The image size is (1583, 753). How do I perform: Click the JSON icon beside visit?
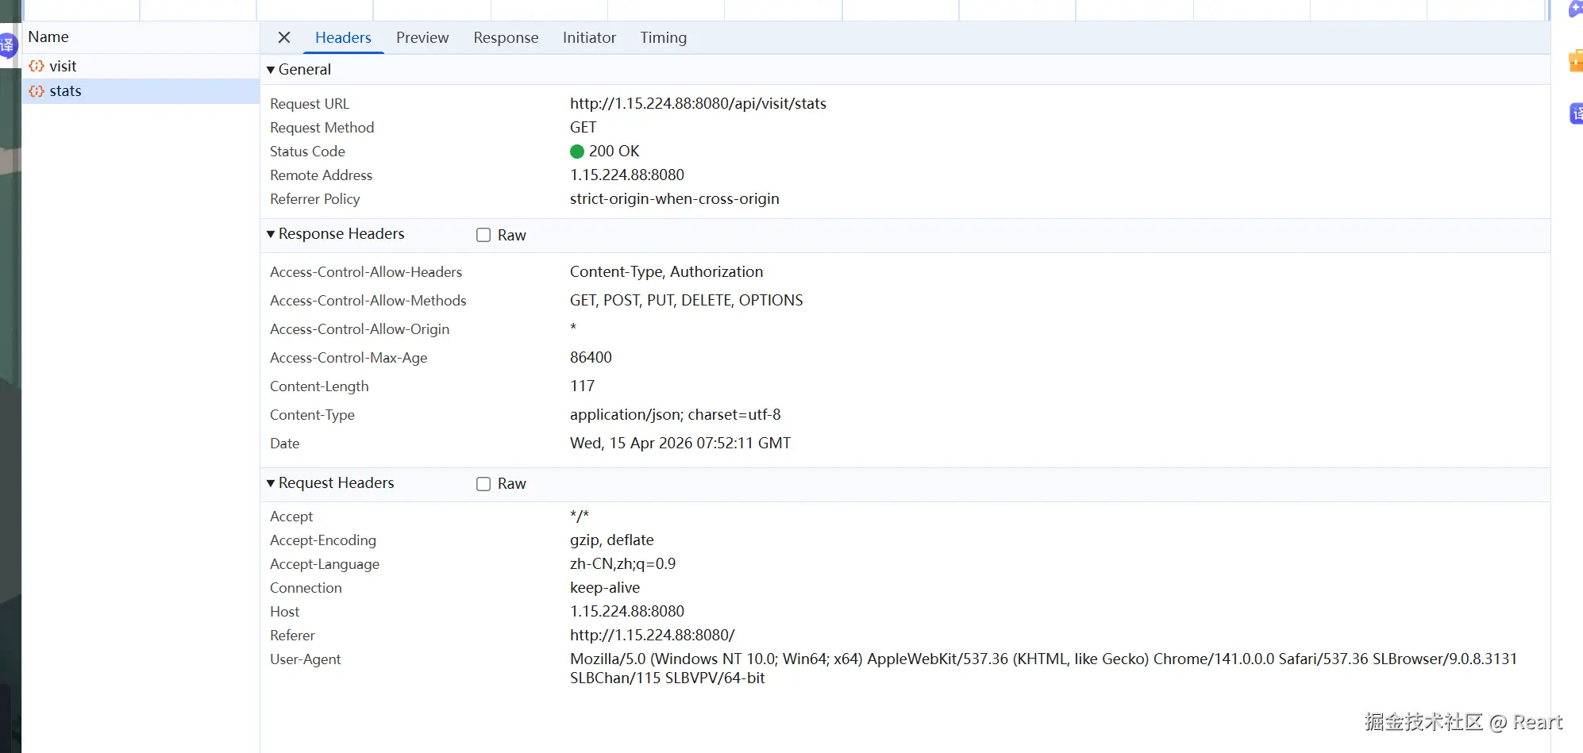37,67
